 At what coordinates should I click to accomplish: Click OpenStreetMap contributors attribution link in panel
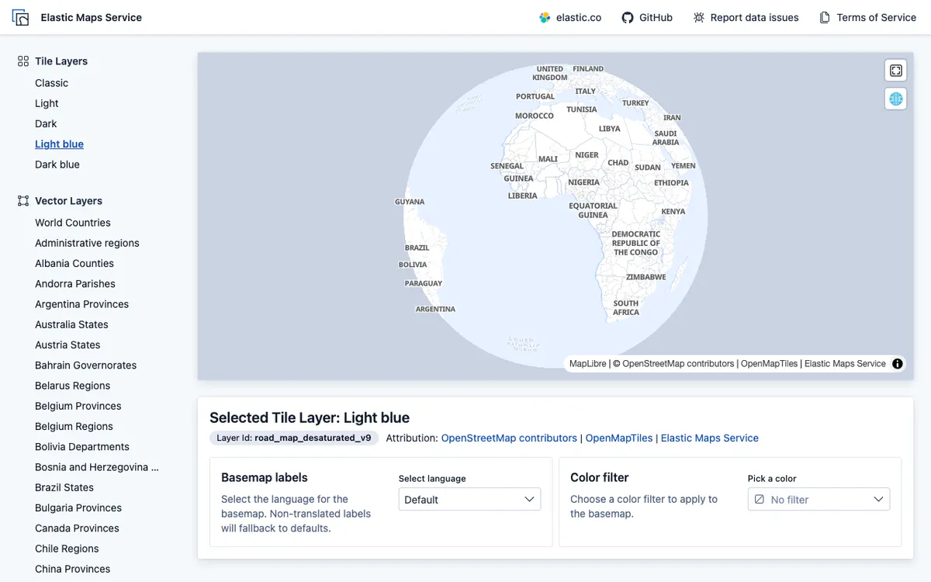point(509,438)
